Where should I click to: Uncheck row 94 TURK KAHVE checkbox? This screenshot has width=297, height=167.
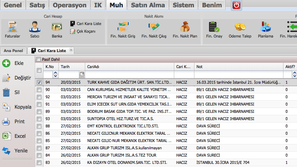pyautogui.click(x=39, y=83)
